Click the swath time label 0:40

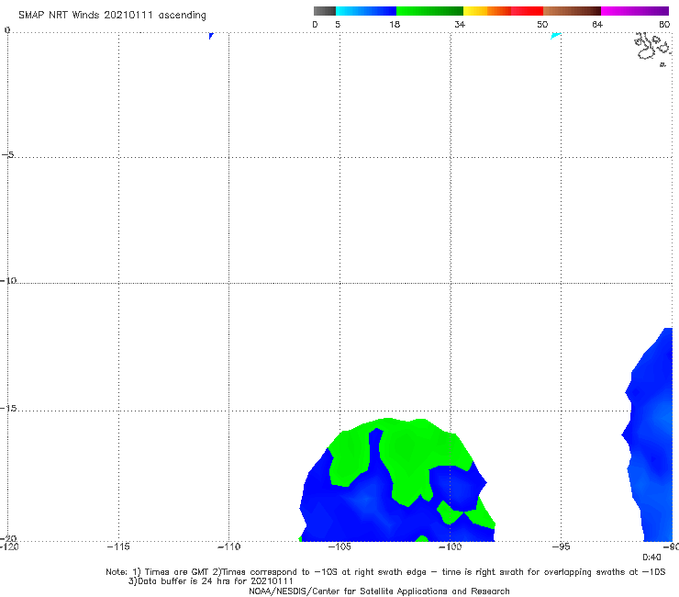pos(651,558)
